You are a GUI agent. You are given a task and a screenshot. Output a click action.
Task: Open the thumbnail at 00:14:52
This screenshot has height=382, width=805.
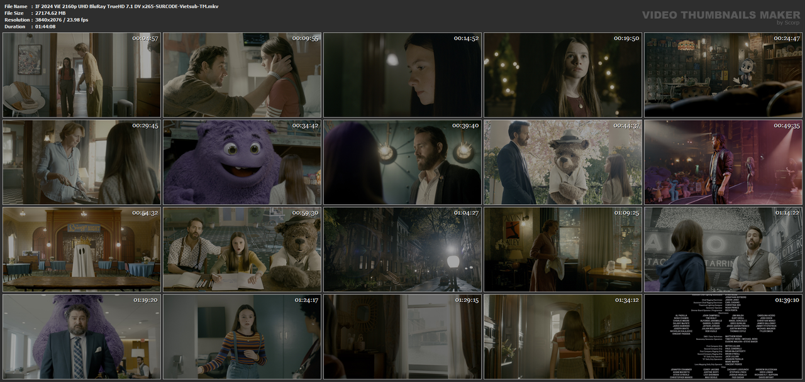tap(402, 75)
